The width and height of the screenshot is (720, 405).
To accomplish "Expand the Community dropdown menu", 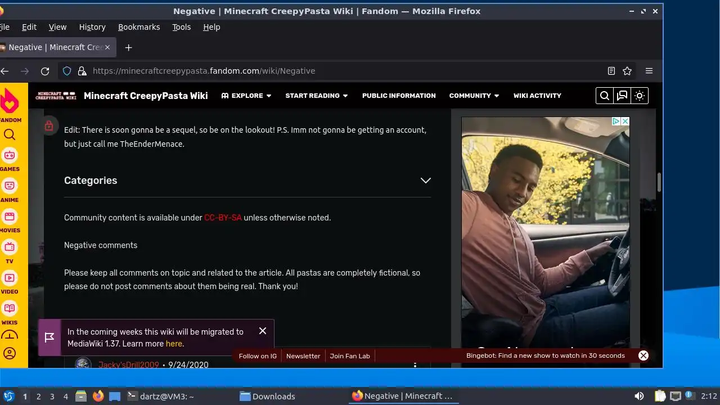I will click(x=474, y=96).
